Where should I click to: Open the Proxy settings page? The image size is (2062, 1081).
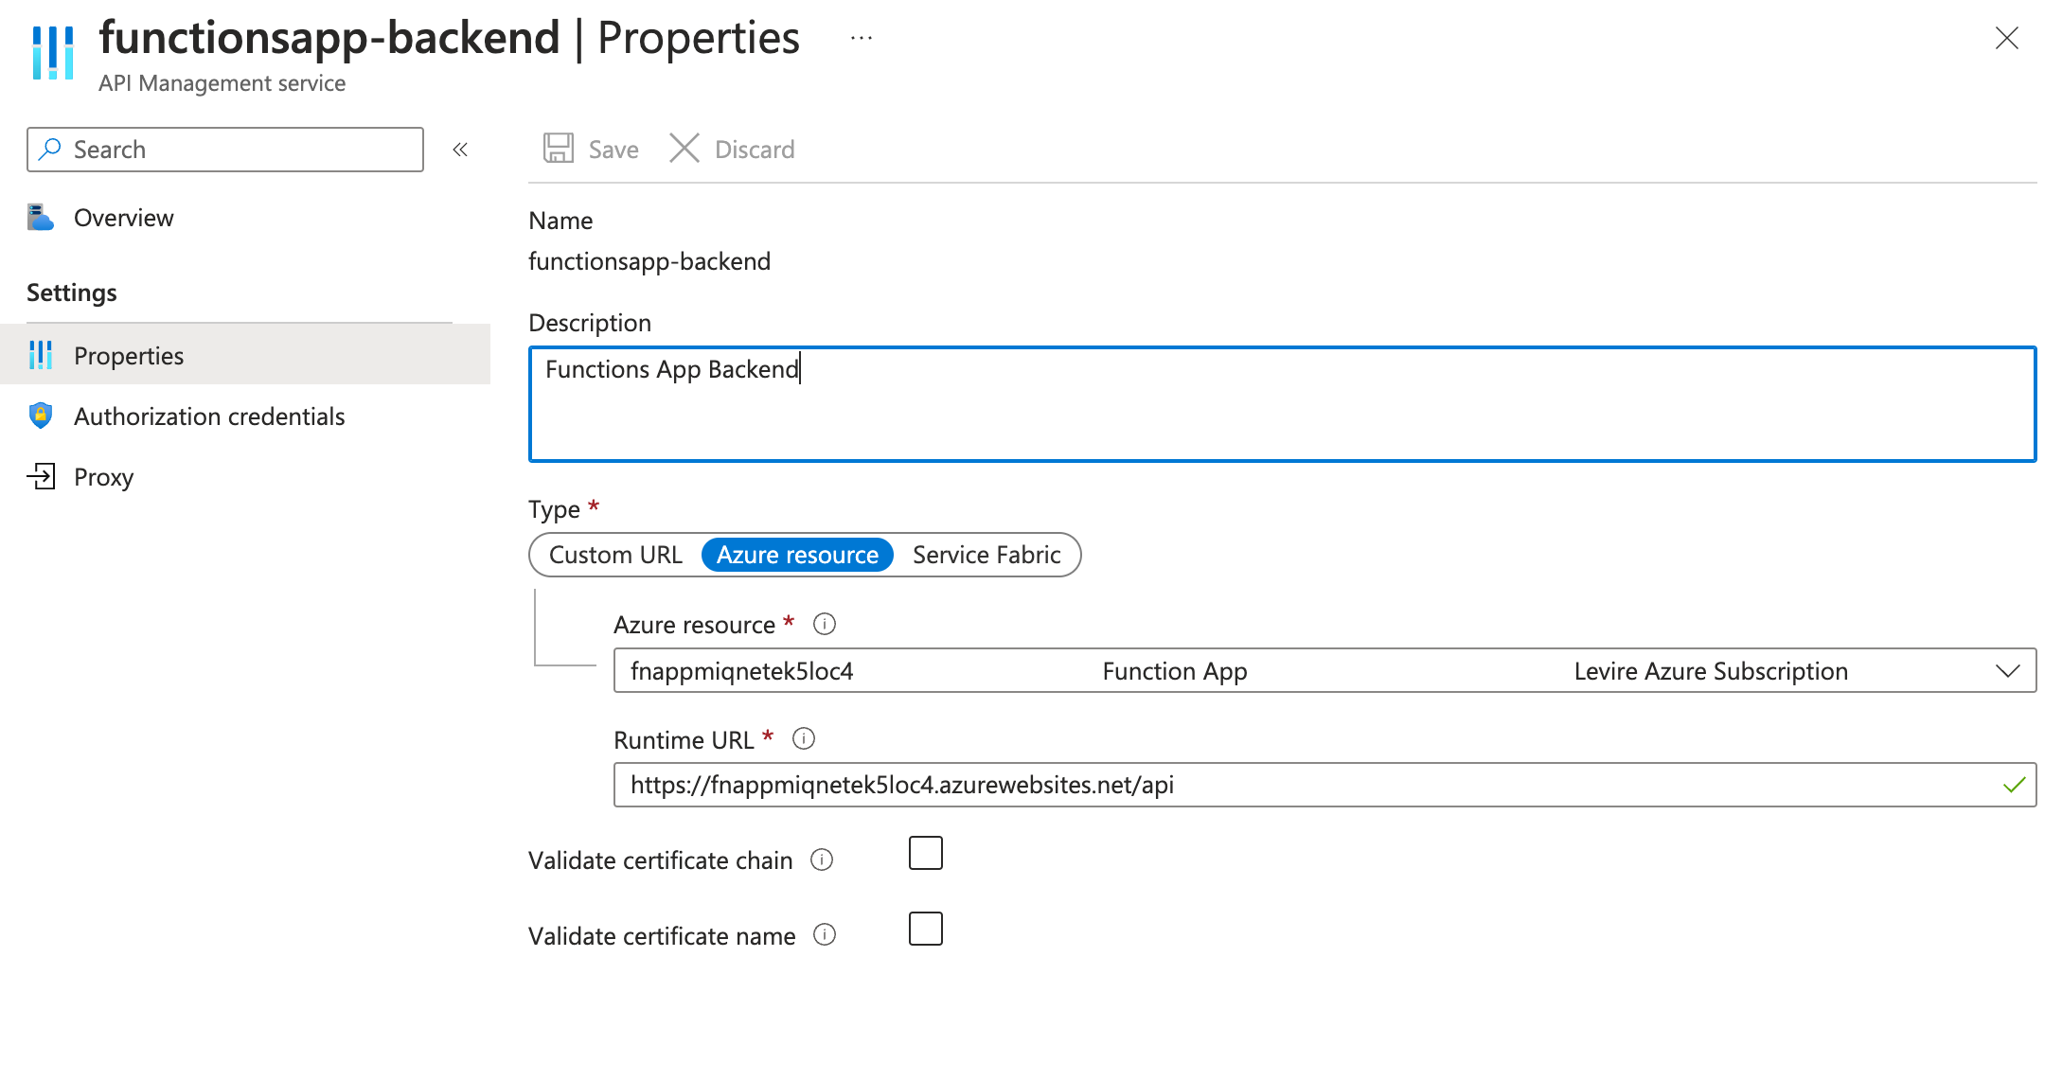pyautogui.click(x=104, y=477)
